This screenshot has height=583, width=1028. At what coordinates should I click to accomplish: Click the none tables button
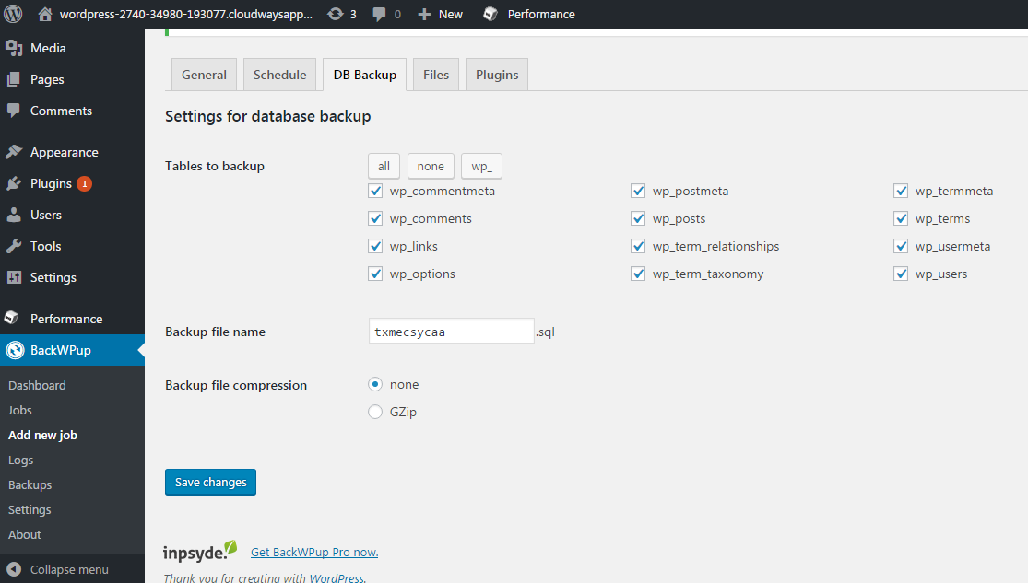click(x=431, y=167)
